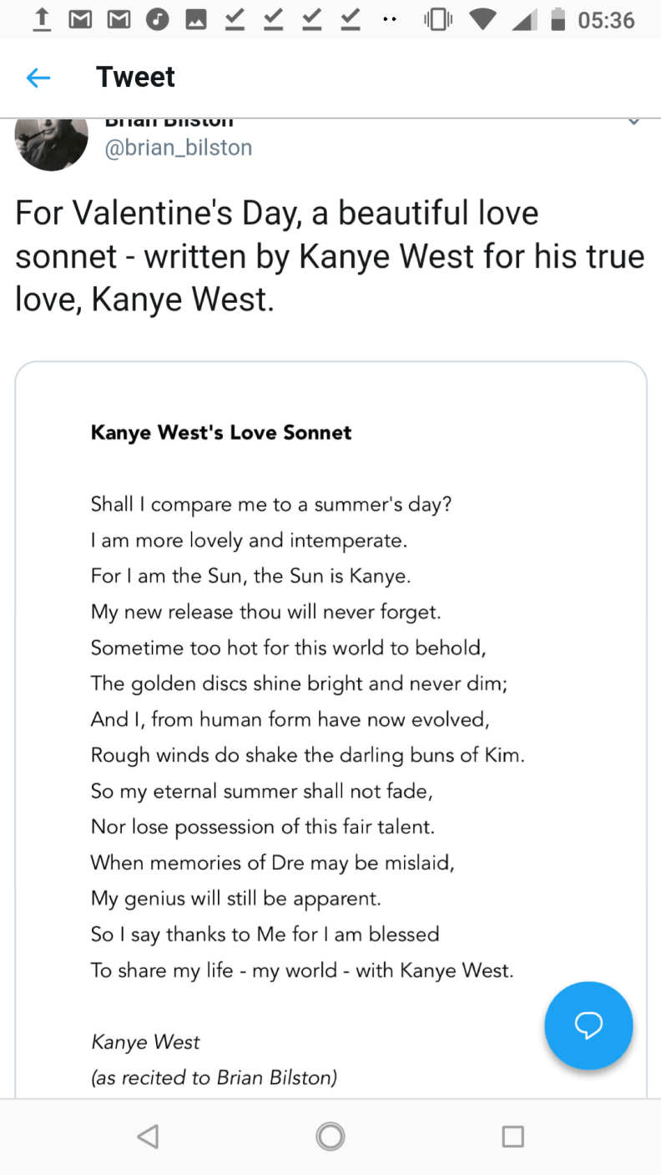
Task: Open Brian Bilston's profile picture
Action: [x=51, y=142]
